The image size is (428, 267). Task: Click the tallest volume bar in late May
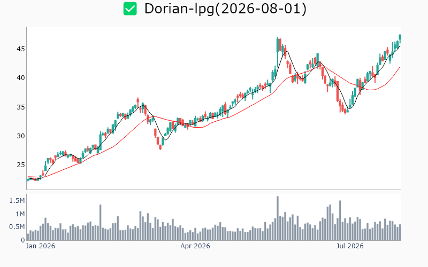(278, 218)
